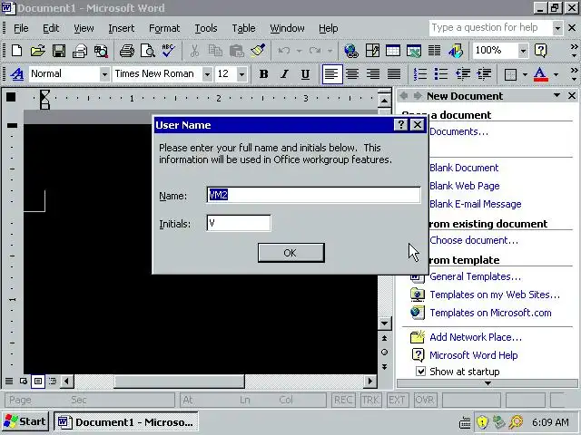The height and width of the screenshot is (435, 581).
Task: Create a new blank document from the toolbar
Action: [16, 51]
